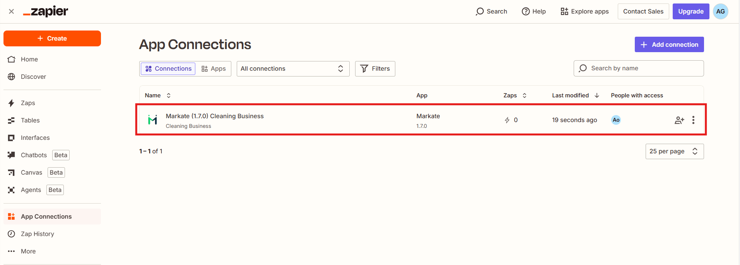The image size is (740, 265).
Task: Click the Upgrade button
Action: [x=691, y=12]
